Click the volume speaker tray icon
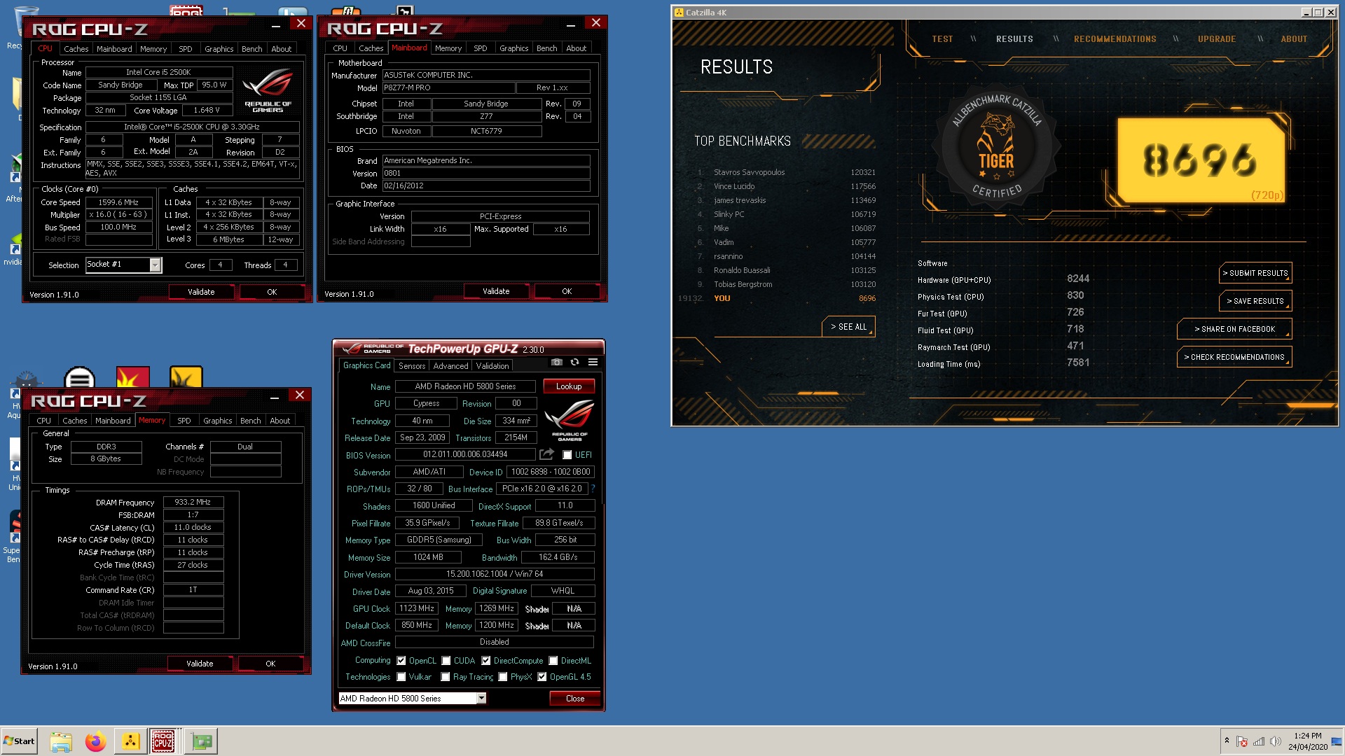1345x756 pixels. point(1276,741)
